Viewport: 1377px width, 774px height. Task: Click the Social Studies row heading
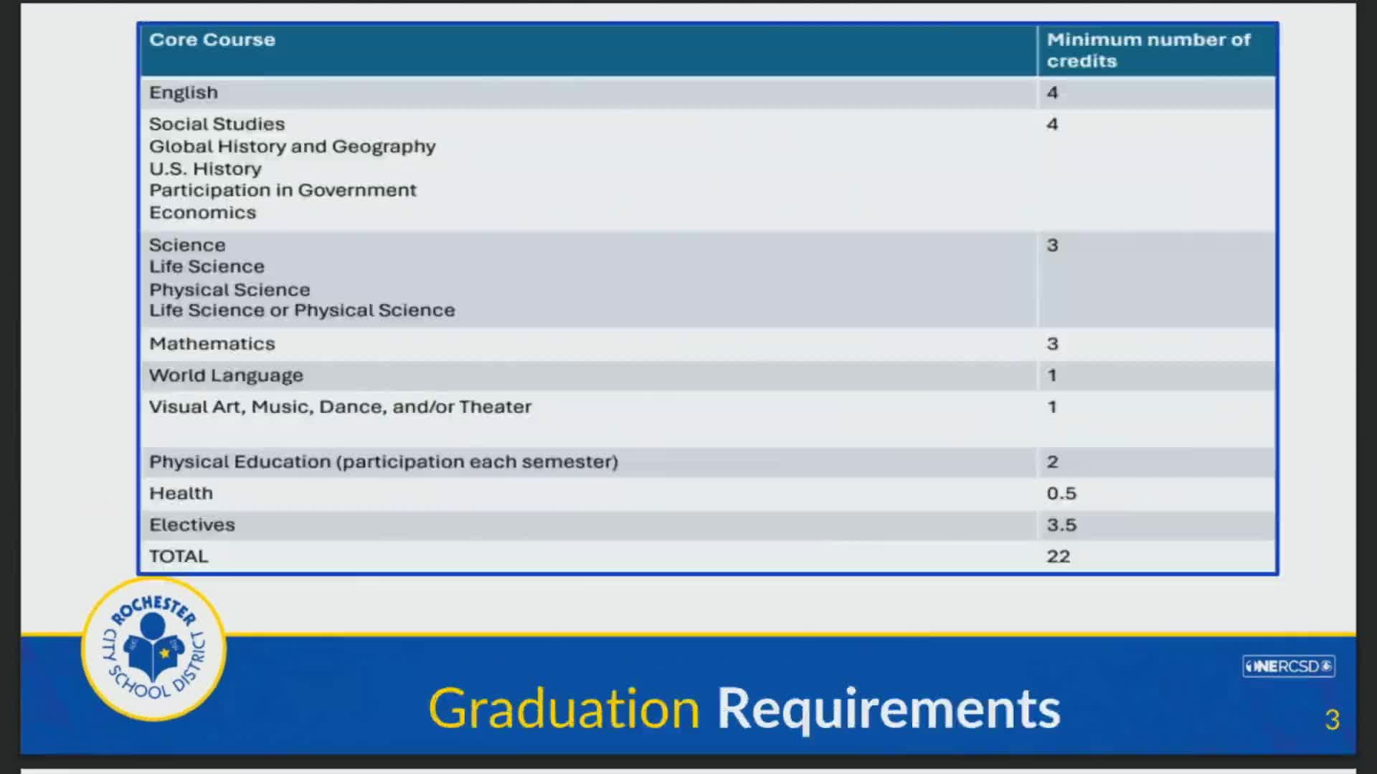pos(217,124)
